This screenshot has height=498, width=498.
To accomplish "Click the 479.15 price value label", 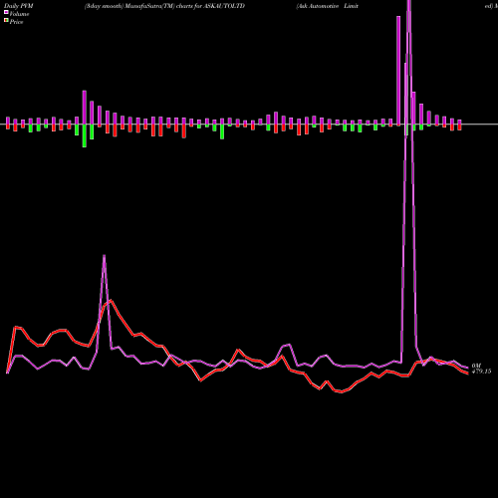I will tap(481, 372).
